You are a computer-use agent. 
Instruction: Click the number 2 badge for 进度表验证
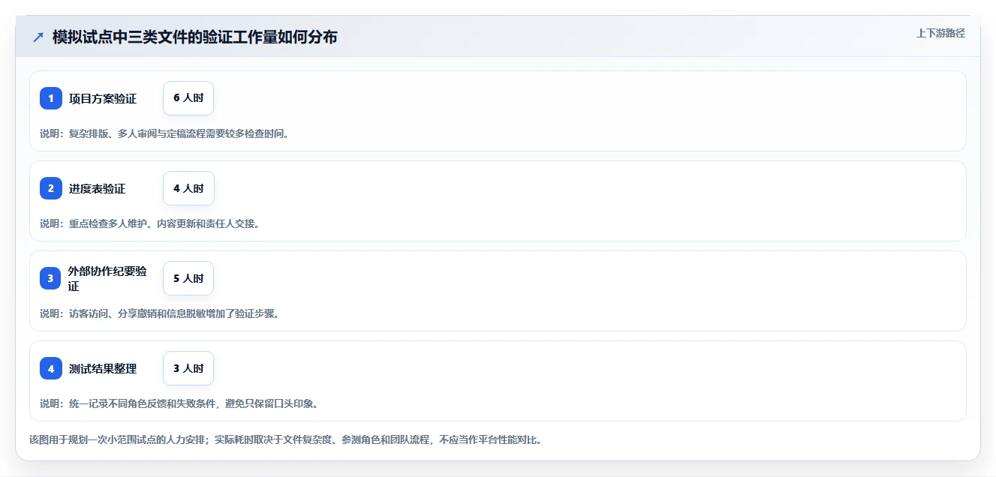point(51,188)
